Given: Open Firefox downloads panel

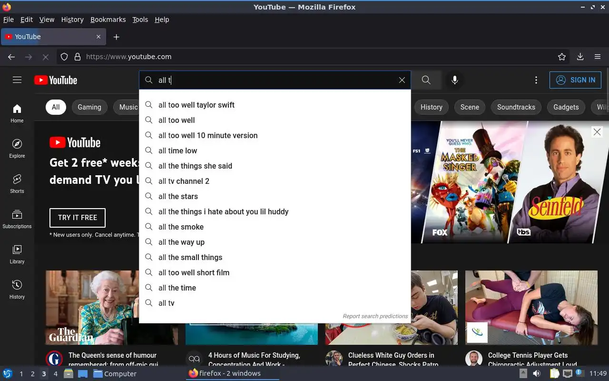Looking at the screenshot, I should 580,57.
